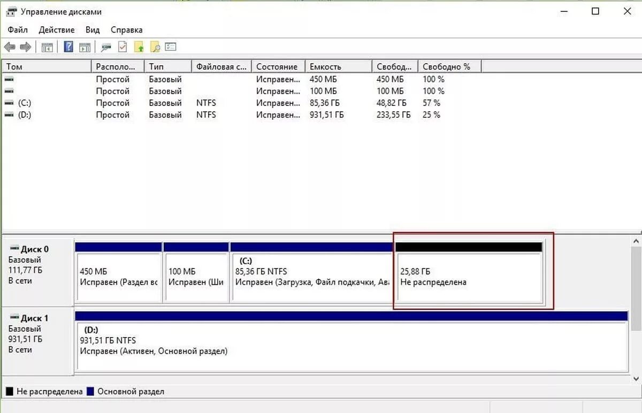The height and width of the screenshot is (413, 642).
Task: Open the Действие menu
Action: (x=57, y=30)
